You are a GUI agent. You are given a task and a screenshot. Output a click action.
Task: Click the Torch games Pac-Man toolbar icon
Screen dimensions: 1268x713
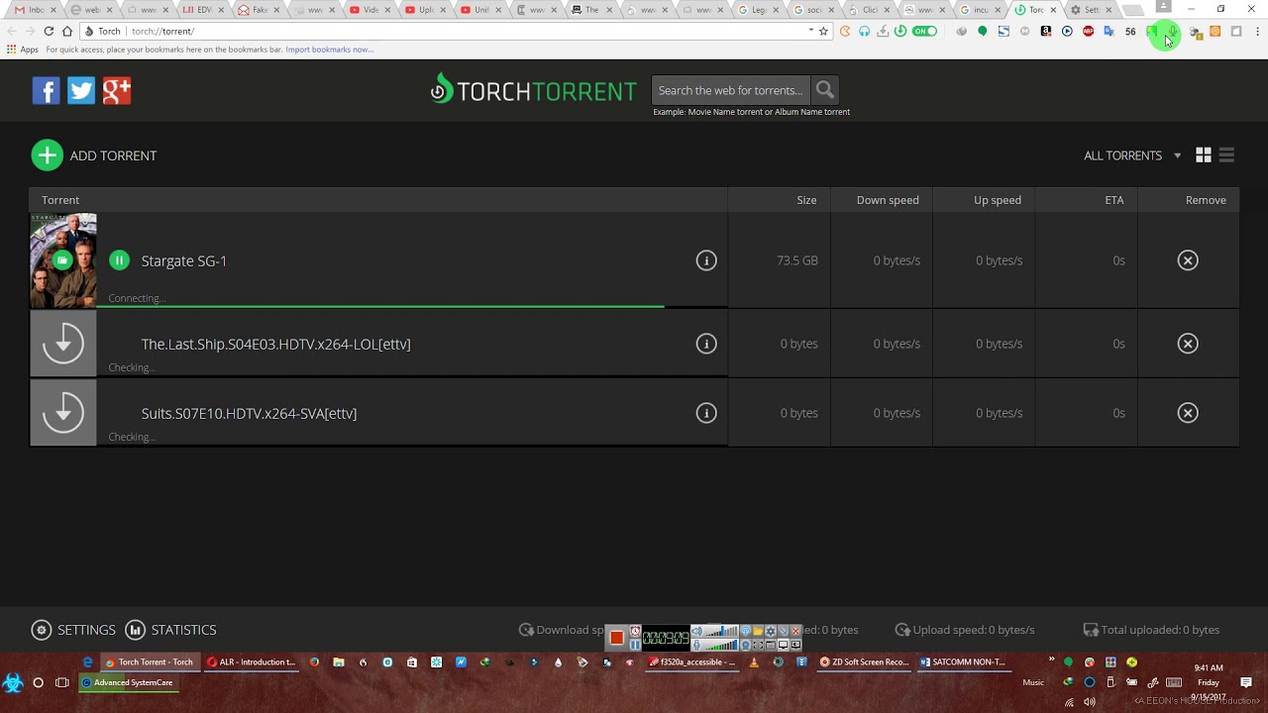845,31
